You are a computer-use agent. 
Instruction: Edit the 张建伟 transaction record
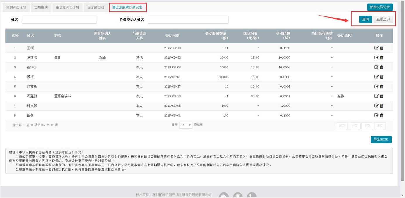(376, 58)
